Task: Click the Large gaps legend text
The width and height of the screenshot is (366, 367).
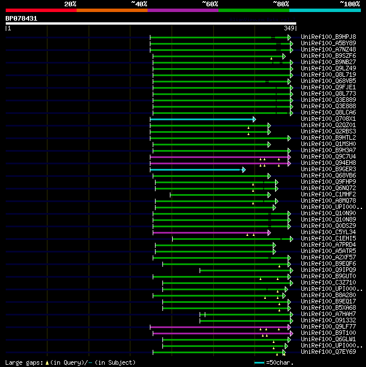Action: click(x=70, y=362)
